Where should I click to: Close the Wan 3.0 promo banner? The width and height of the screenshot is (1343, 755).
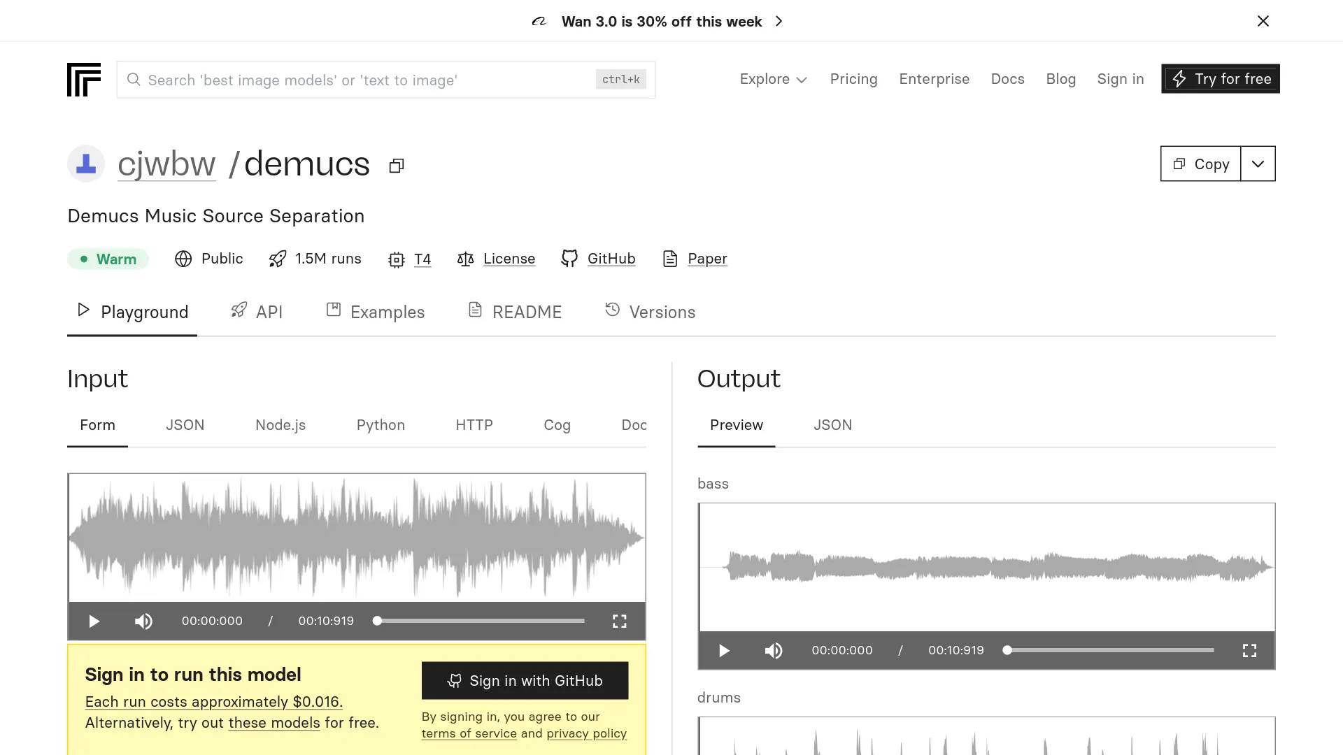coord(1263,21)
